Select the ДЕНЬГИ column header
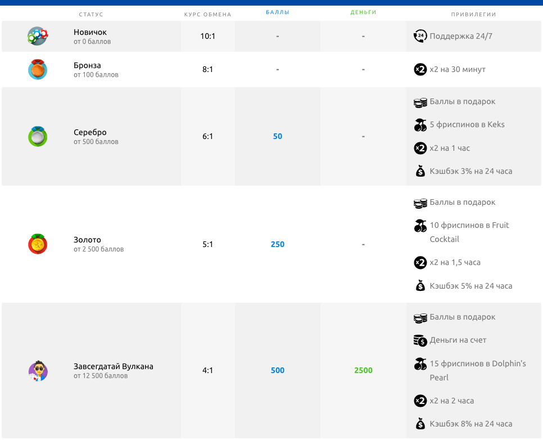Image resolution: width=543 pixels, height=440 pixels. [x=363, y=12]
